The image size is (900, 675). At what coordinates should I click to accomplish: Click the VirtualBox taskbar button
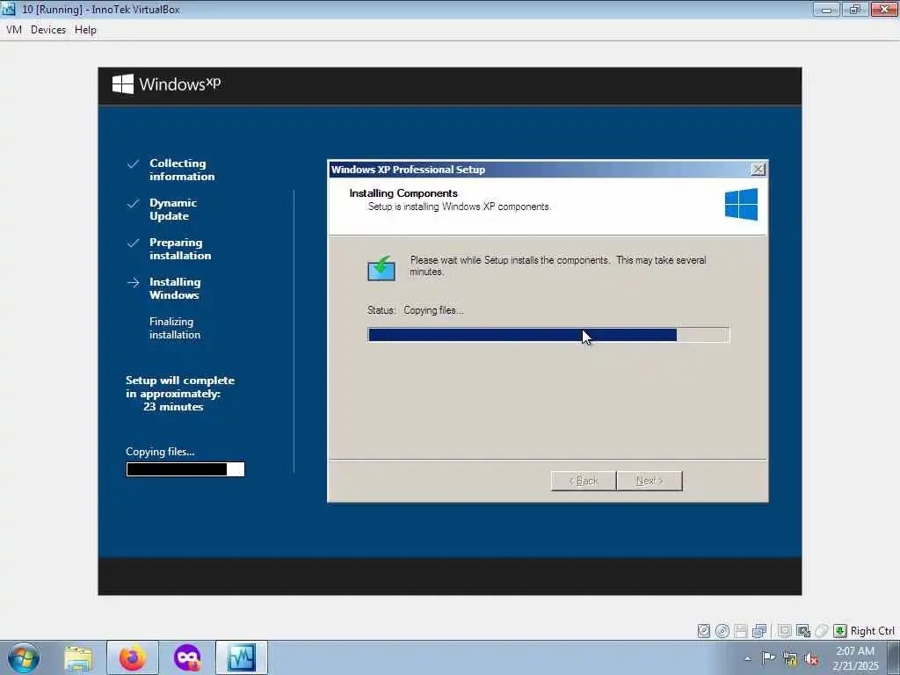tap(242, 657)
